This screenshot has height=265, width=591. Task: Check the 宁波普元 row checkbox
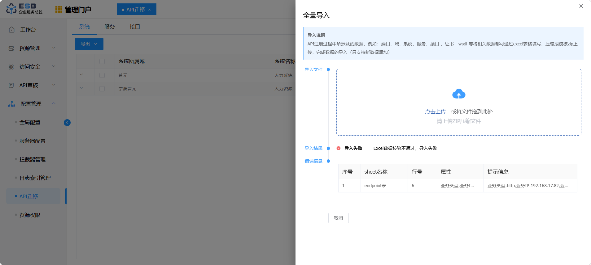tap(102, 89)
